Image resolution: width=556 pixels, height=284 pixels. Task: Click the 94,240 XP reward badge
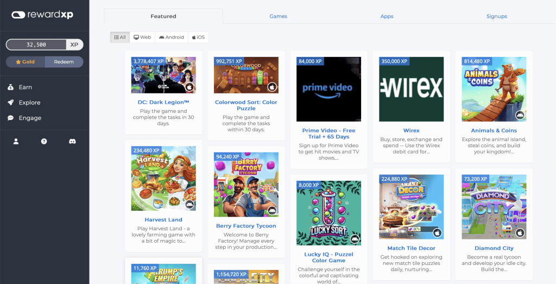click(228, 156)
